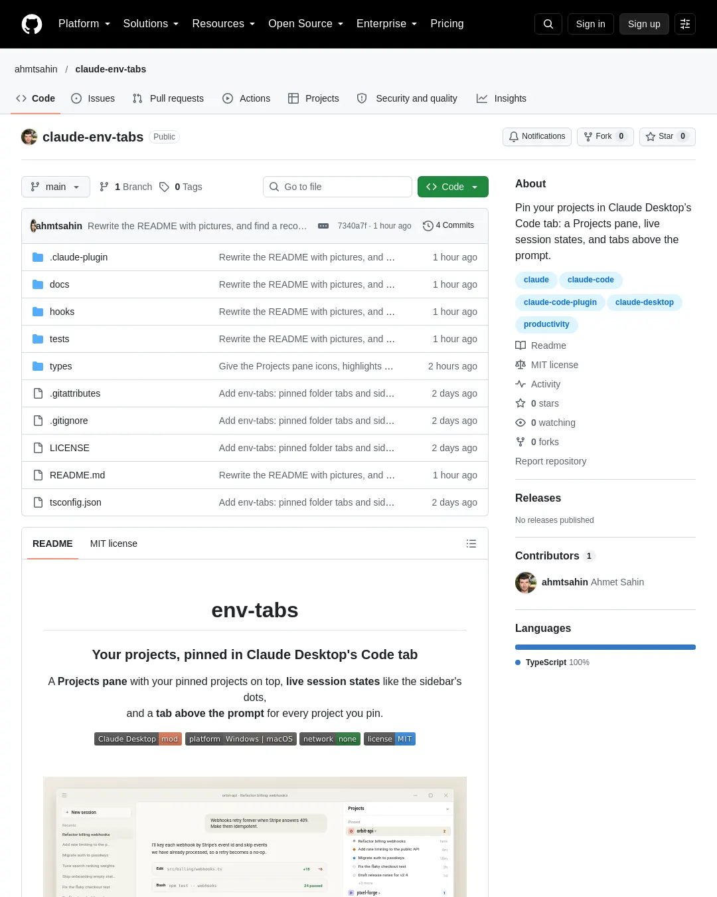Viewport: 717px width, 897px height.
Task: Click the pulse icon next to Activity
Action: click(x=520, y=384)
